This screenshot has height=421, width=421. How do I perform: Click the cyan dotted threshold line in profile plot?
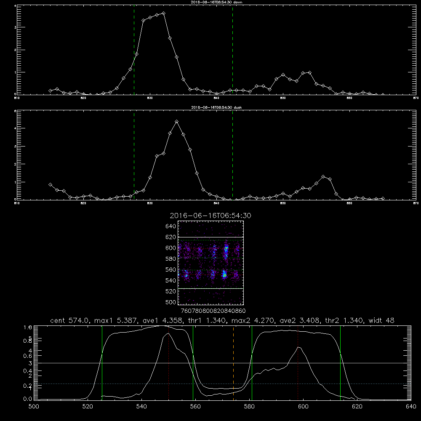[x=222, y=384]
